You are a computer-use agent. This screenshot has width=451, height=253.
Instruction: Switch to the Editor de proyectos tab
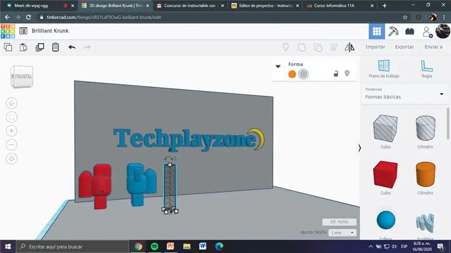click(x=265, y=6)
